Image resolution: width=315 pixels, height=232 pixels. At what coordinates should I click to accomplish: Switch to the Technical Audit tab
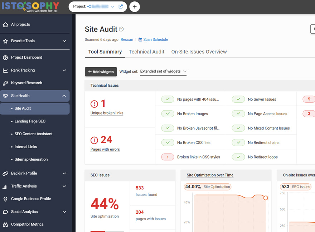pyautogui.click(x=146, y=52)
